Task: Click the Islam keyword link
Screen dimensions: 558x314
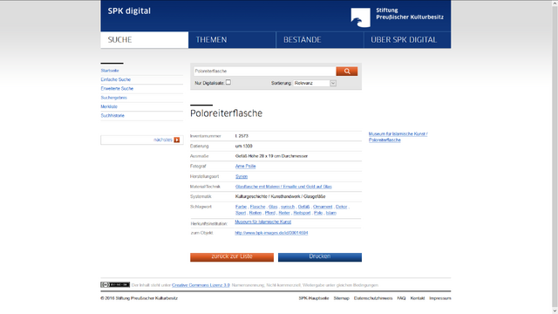Action: [x=331, y=213]
